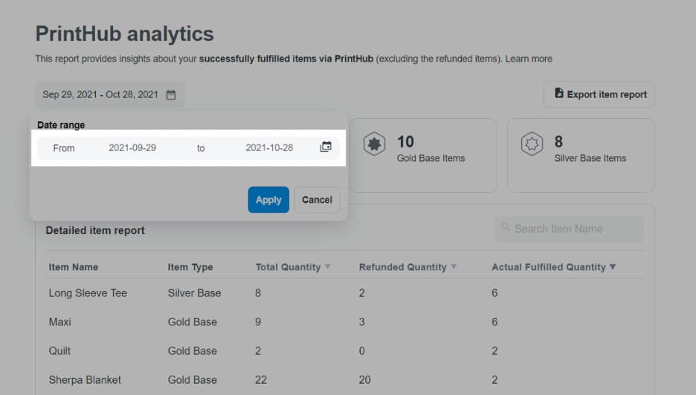
Task: Click the export file icon
Action: coord(558,94)
